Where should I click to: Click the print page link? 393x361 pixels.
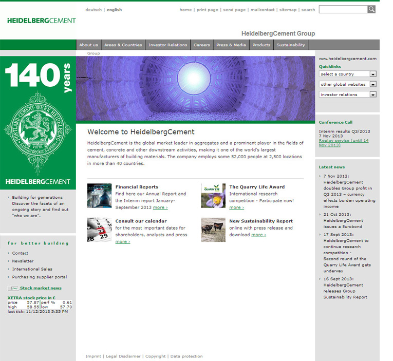pyautogui.click(x=207, y=10)
